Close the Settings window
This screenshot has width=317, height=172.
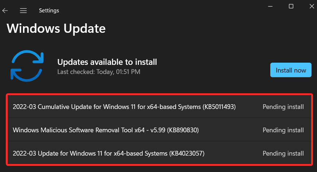click(x=312, y=6)
